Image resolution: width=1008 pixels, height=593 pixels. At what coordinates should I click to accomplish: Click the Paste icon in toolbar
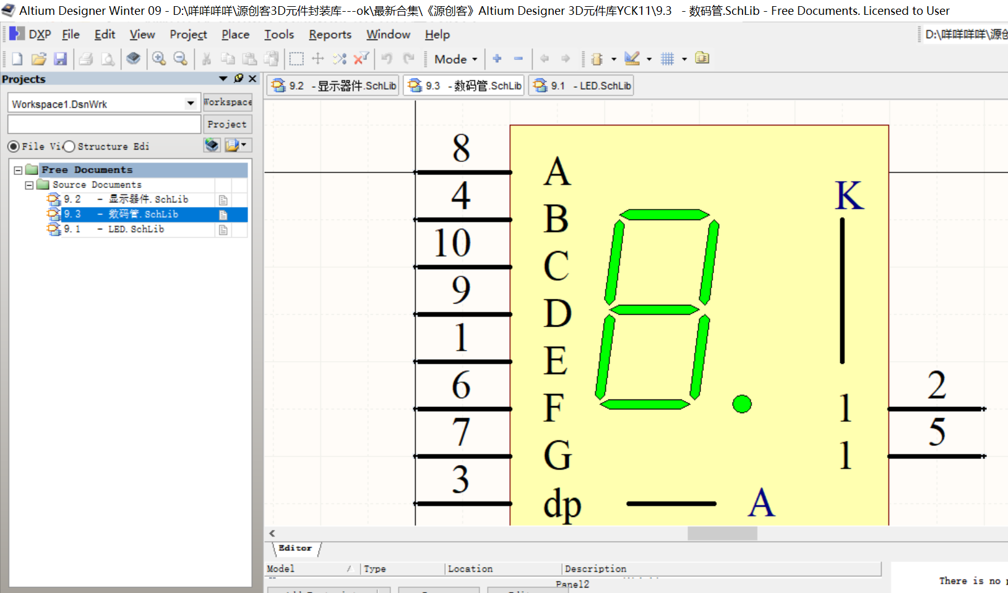coord(249,59)
